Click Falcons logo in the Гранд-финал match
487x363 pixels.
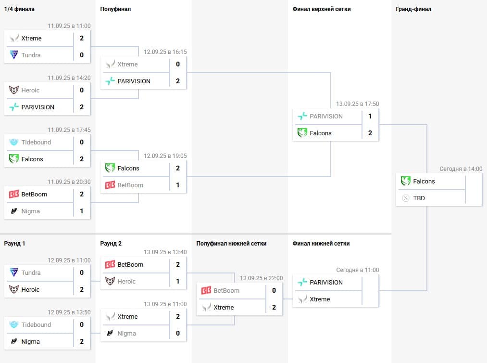[x=405, y=181]
